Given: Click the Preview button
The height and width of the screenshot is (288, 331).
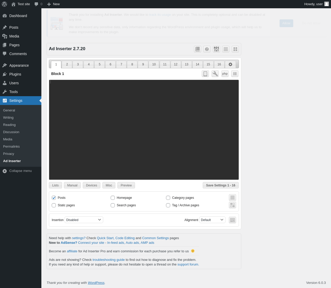Looking at the screenshot, I should coord(126,185).
